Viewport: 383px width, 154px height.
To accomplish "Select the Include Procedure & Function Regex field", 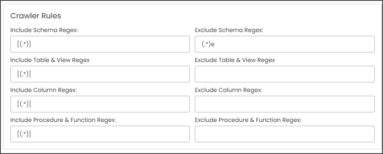I will click(100, 134).
